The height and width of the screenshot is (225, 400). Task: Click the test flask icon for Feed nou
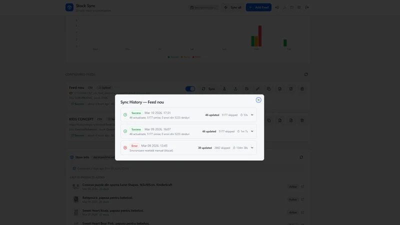224,89
